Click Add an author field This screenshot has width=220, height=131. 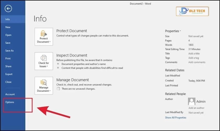pyautogui.click(x=196, y=108)
